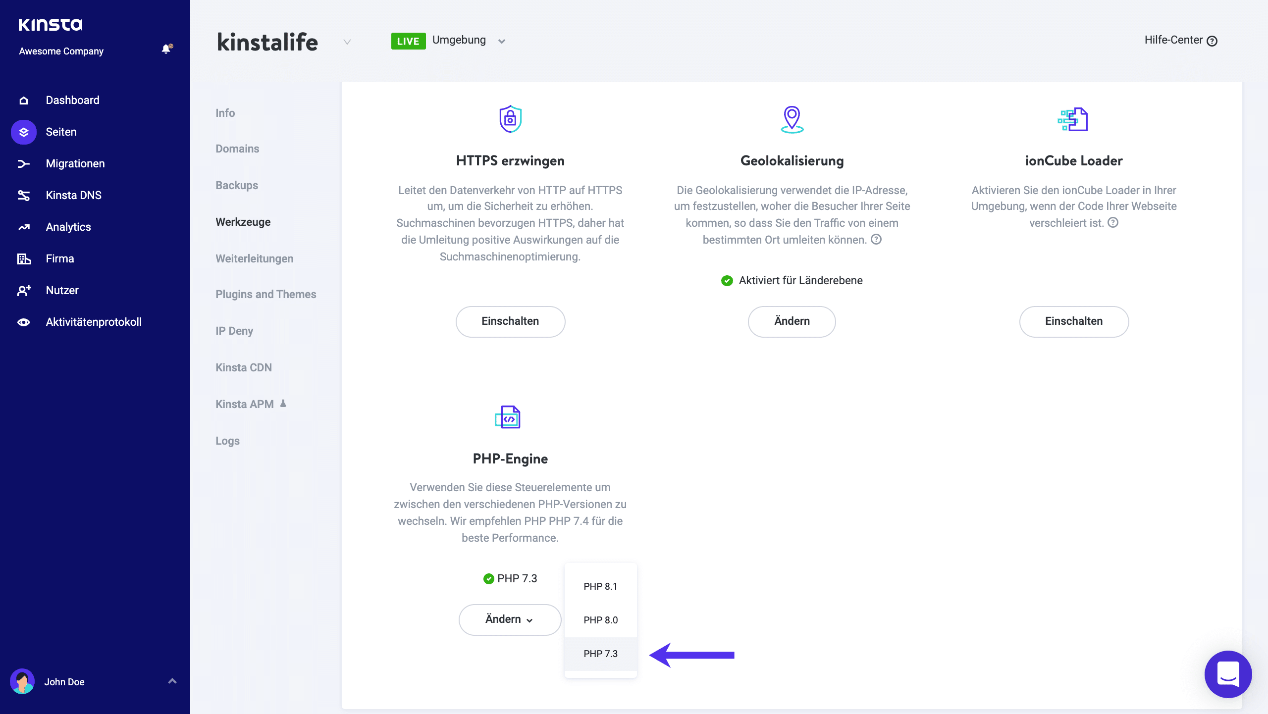This screenshot has height=714, width=1268.
Task: Open the Backups section tab
Action: pos(237,186)
